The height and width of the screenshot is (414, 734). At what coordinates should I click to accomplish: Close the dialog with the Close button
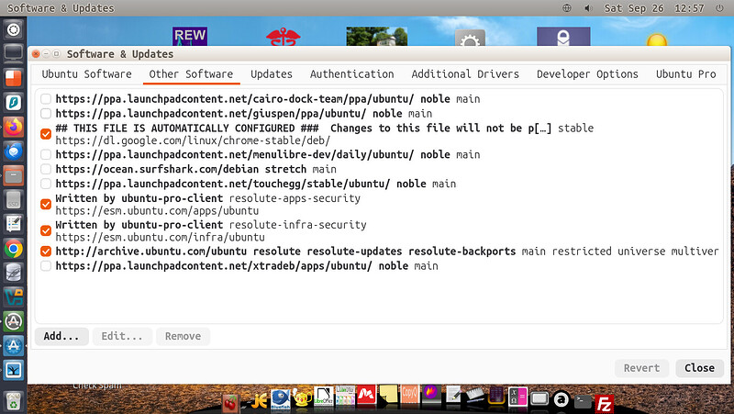point(700,368)
